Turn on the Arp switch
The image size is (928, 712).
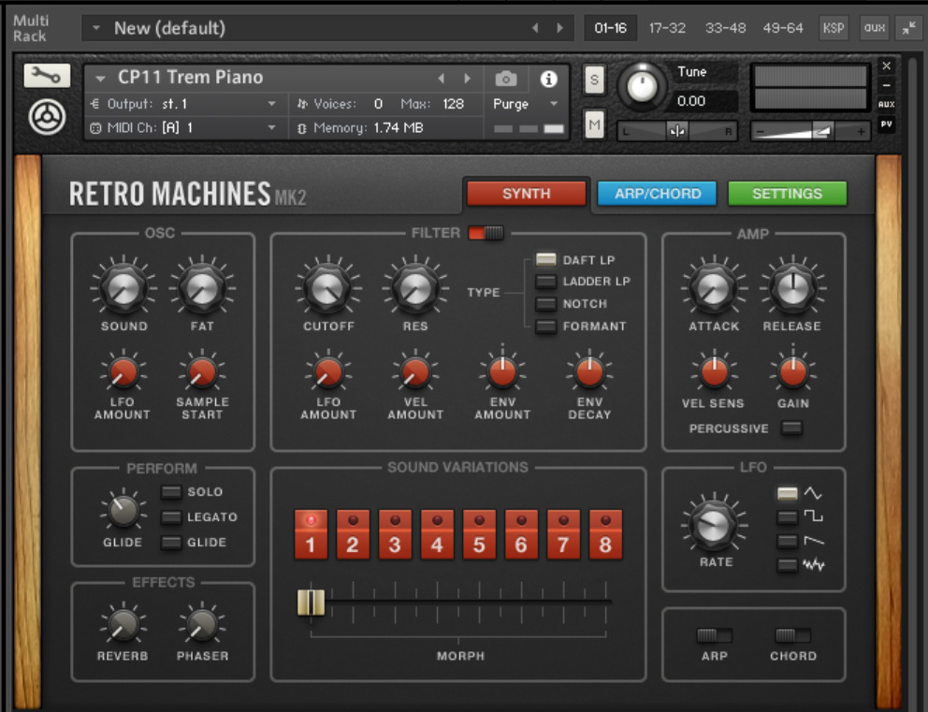[715, 635]
